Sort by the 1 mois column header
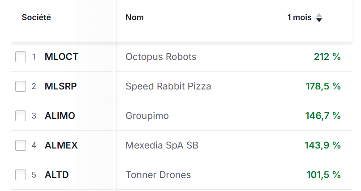Image resolution: width=361 pixels, height=191 pixels. pyautogui.click(x=299, y=18)
